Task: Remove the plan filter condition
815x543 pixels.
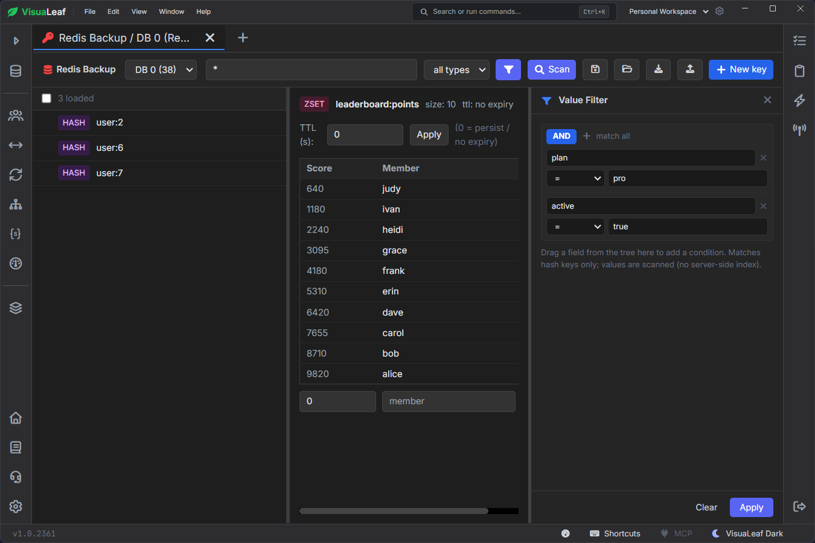Action: [763, 157]
